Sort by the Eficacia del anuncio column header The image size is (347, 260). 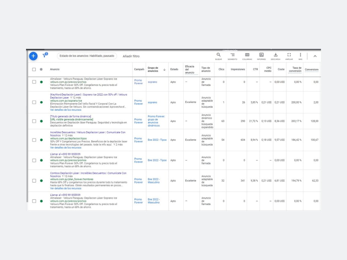190,69
